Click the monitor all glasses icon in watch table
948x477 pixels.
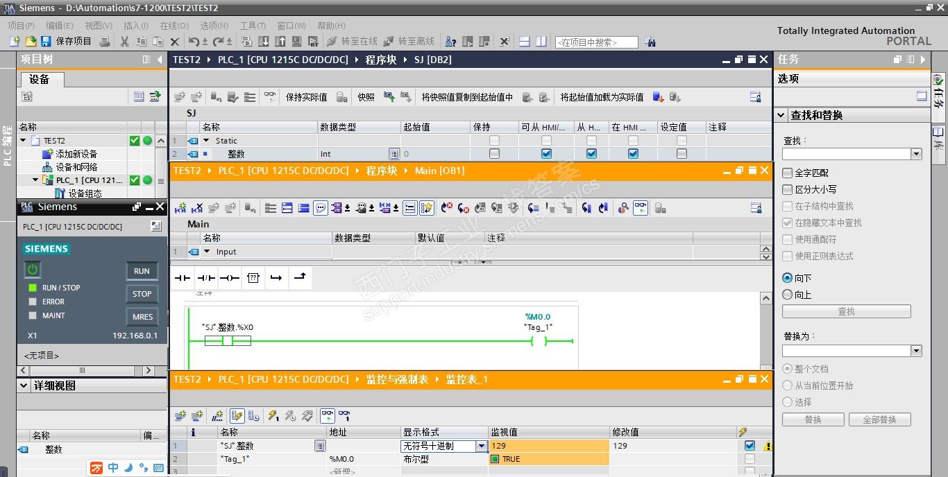(x=328, y=416)
